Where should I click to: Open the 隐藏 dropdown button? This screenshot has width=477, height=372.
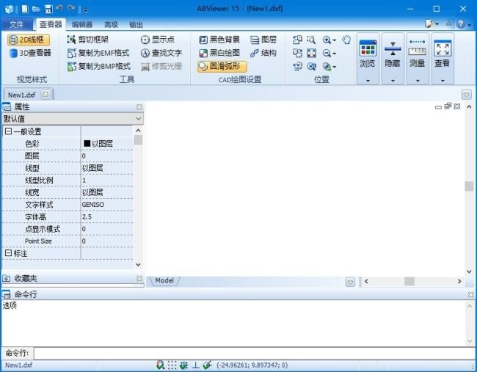(393, 59)
